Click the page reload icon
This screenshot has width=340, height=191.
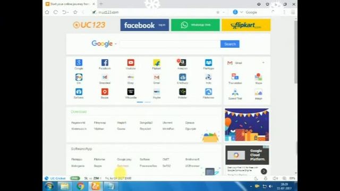click(56, 12)
